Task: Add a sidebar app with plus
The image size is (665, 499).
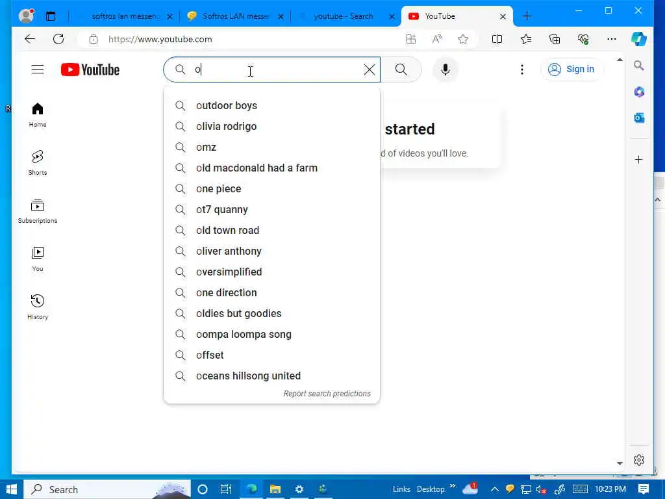Action: click(639, 160)
